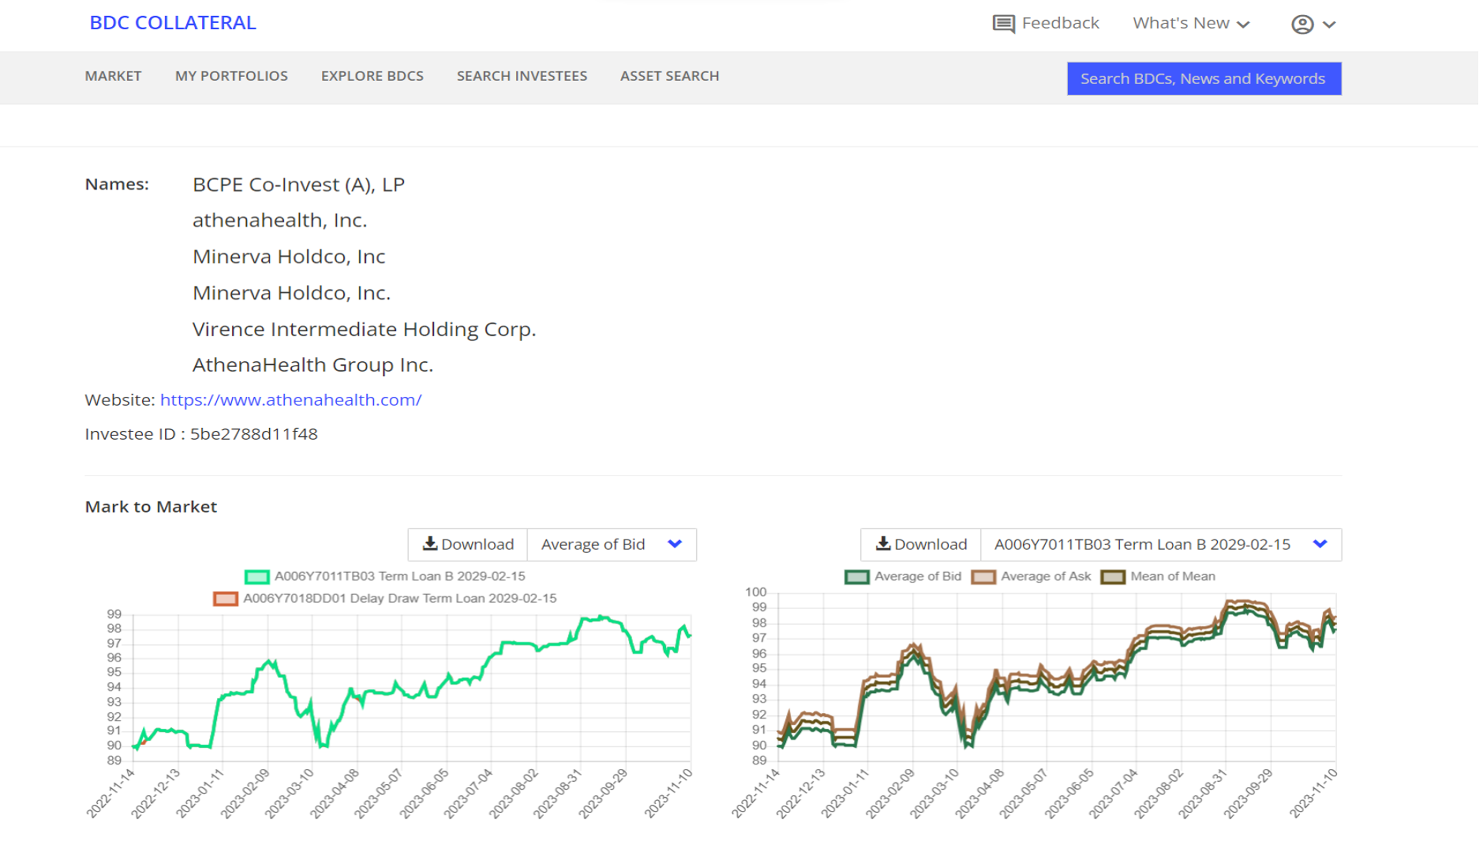
Task: Navigate to SEARCH INVESTEES
Action: [522, 76]
